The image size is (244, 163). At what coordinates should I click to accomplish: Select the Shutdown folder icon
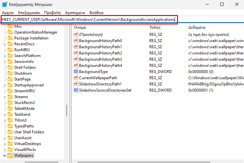(10, 73)
